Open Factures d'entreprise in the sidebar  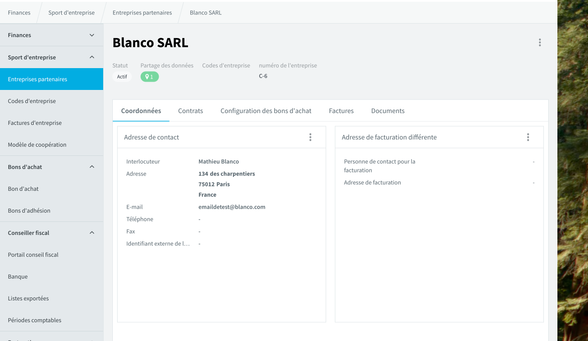[x=52, y=123]
